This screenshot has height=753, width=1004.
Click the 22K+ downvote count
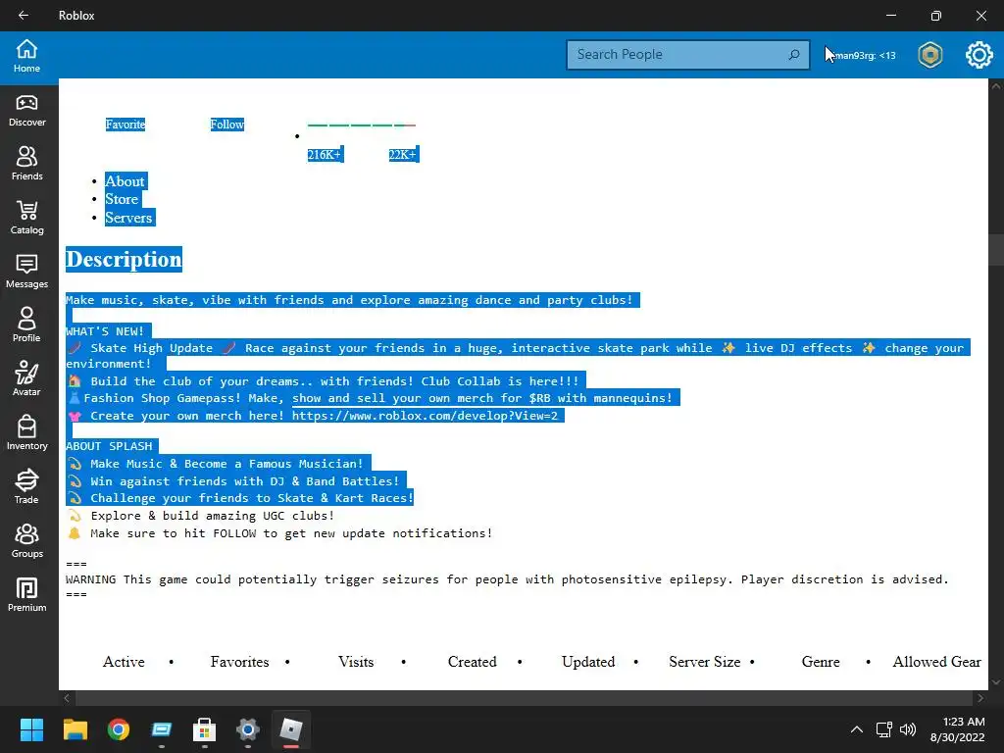(403, 154)
